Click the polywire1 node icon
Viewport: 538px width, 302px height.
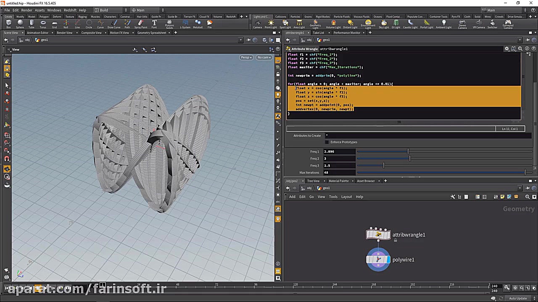click(378, 260)
